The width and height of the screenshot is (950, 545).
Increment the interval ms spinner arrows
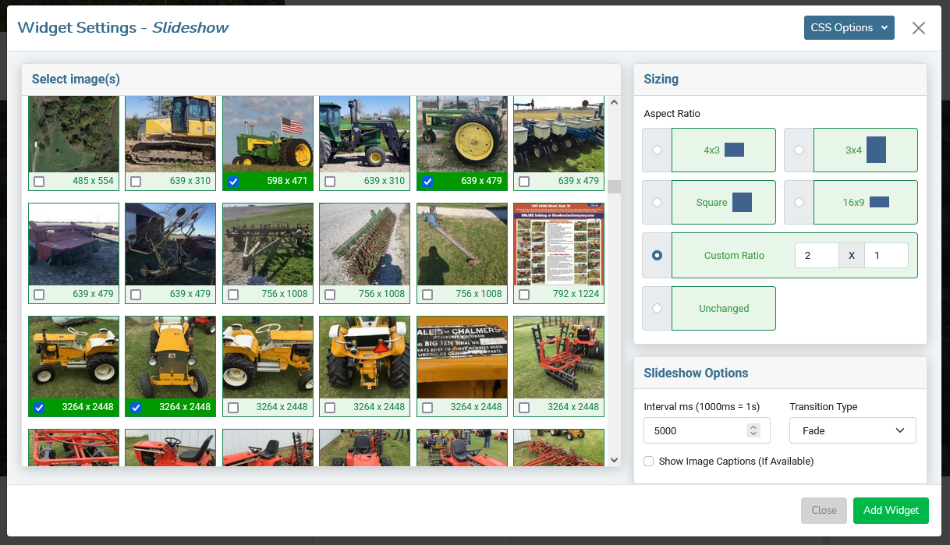pyautogui.click(x=753, y=427)
